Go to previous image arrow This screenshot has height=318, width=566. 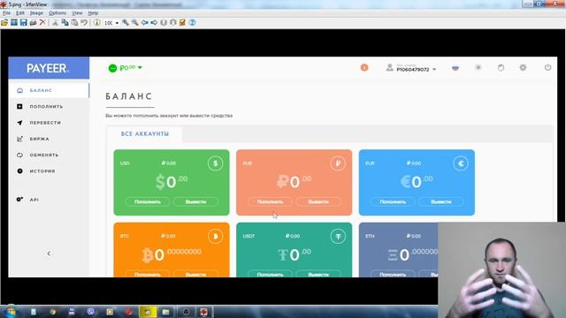[x=144, y=22]
